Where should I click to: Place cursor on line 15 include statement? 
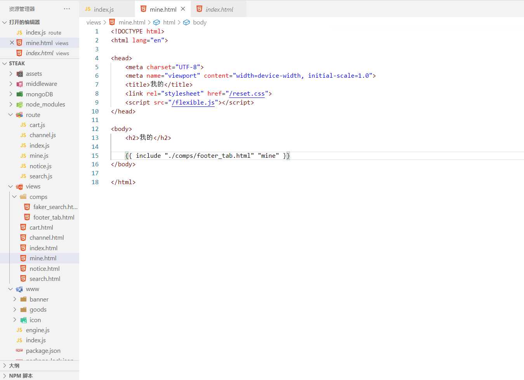tap(208, 156)
